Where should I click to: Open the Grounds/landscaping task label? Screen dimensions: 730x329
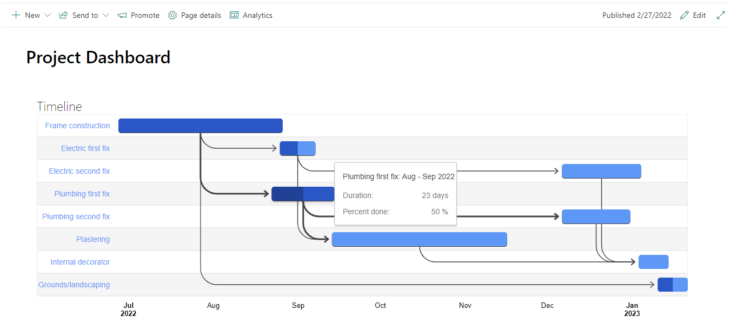pyautogui.click(x=74, y=285)
